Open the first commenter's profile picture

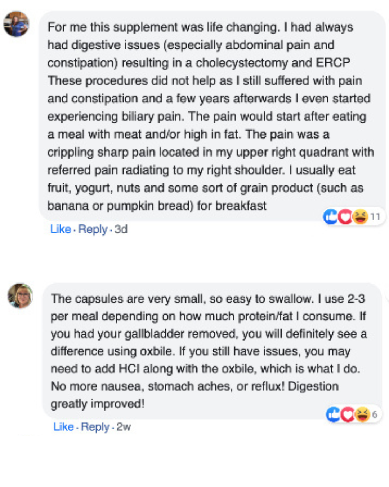pos(16,24)
